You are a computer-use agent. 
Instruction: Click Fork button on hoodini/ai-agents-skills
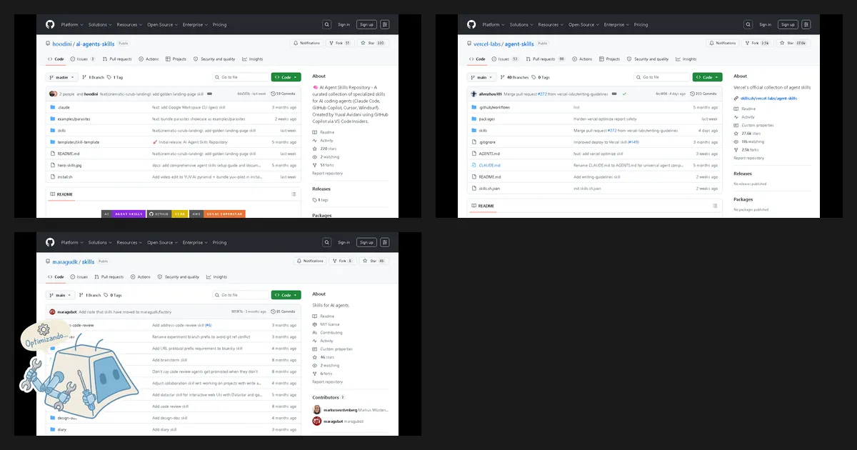[340, 43]
